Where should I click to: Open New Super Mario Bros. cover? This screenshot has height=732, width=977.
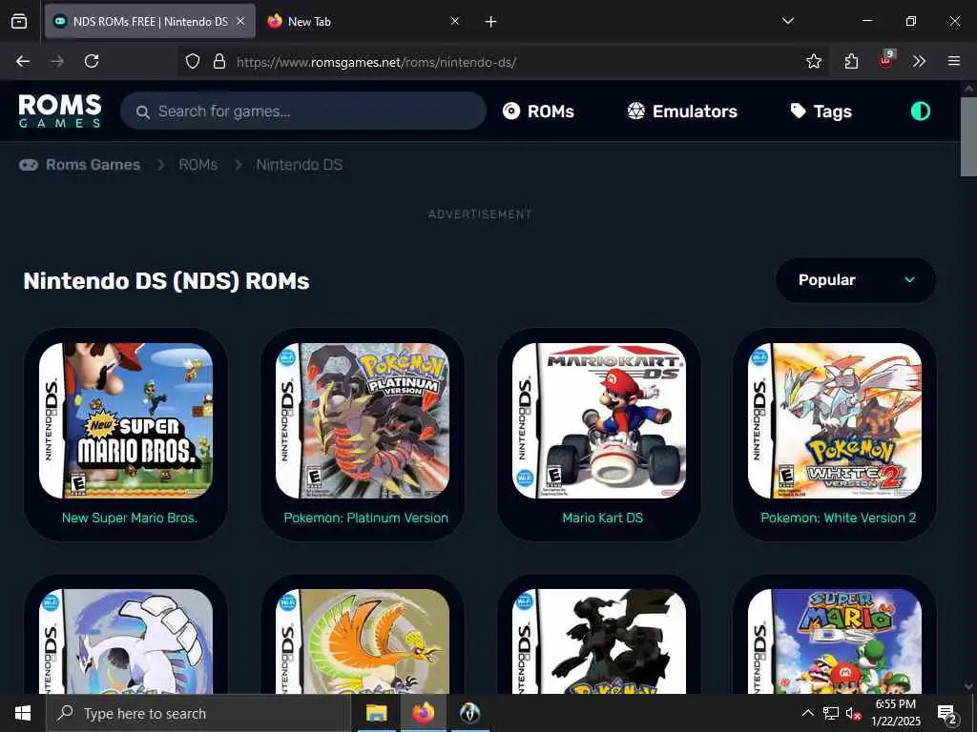point(126,420)
